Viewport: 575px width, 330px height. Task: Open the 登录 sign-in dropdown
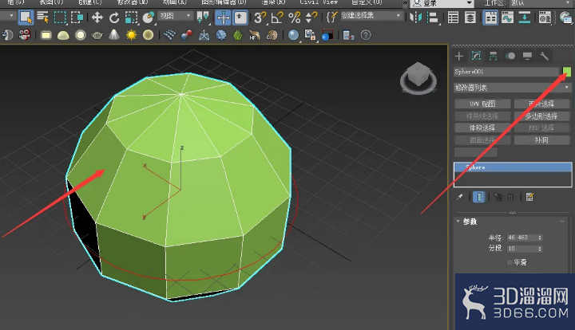click(x=442, y=3)
